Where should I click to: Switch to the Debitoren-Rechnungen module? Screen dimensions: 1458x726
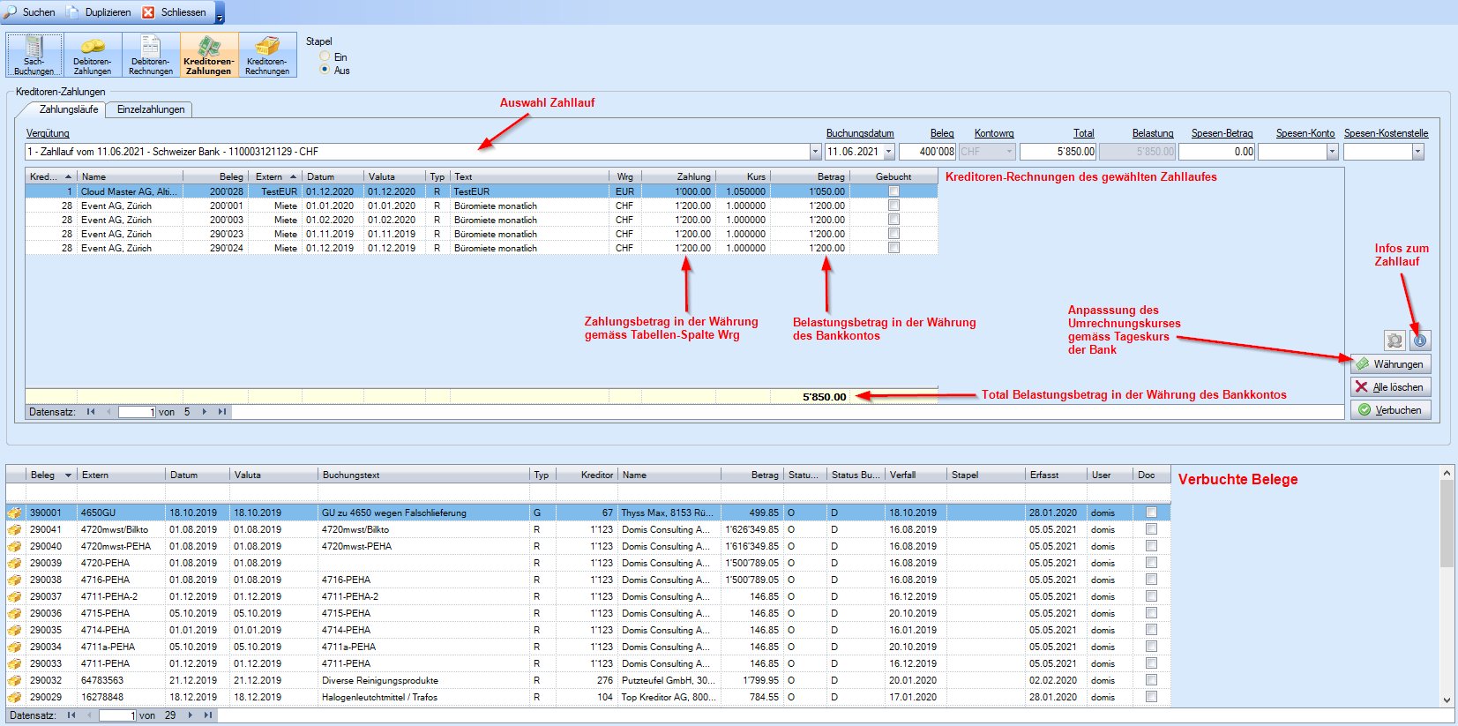(151, 55)
